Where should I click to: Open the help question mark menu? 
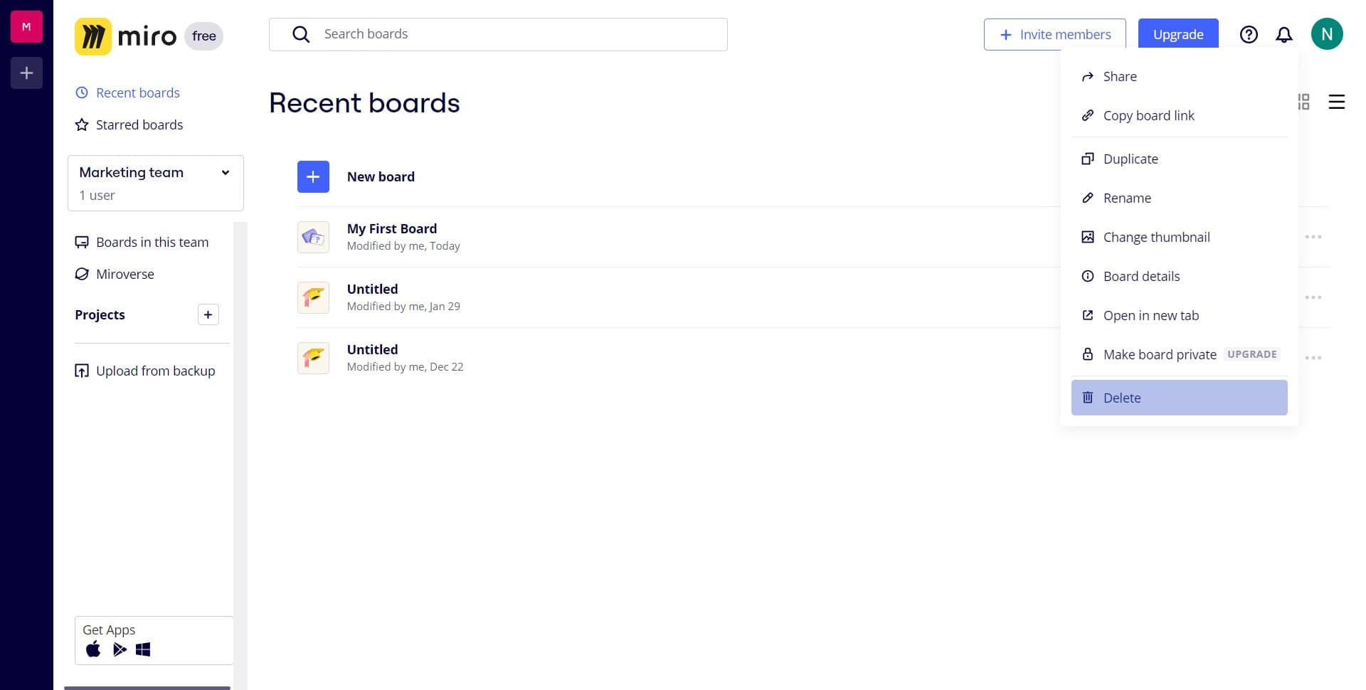pos(1249,34)
